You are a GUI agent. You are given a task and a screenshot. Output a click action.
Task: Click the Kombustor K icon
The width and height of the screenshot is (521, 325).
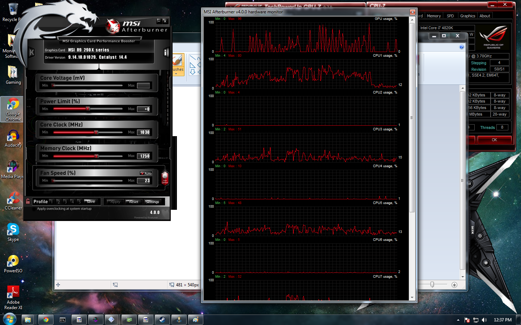coord(31,53)
